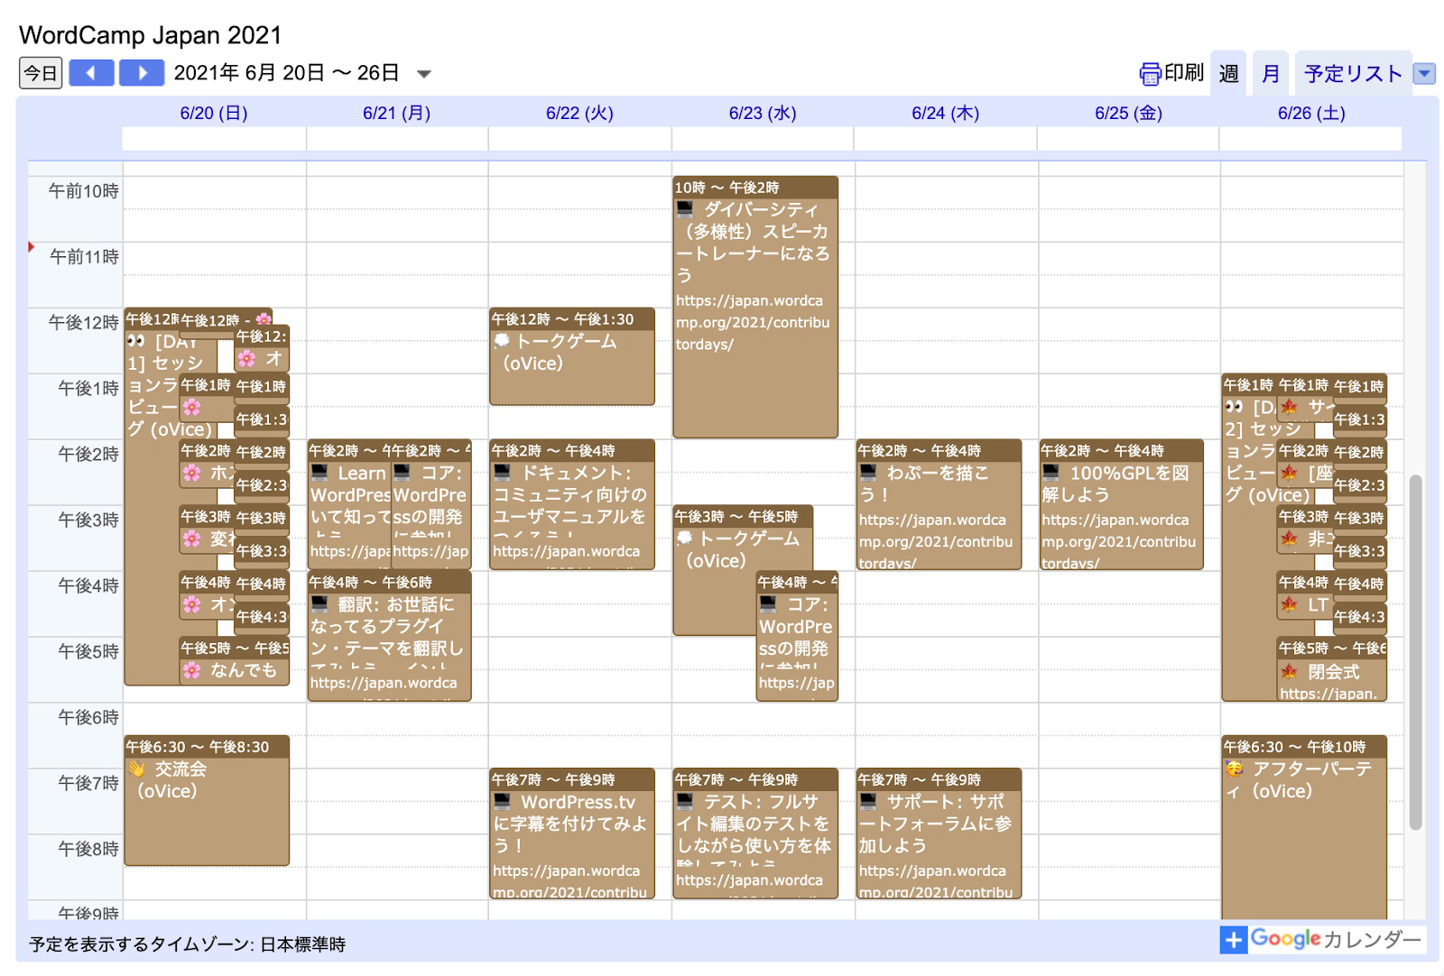
Task: Open the date range dropdown arrow
Action: (424, 74)
